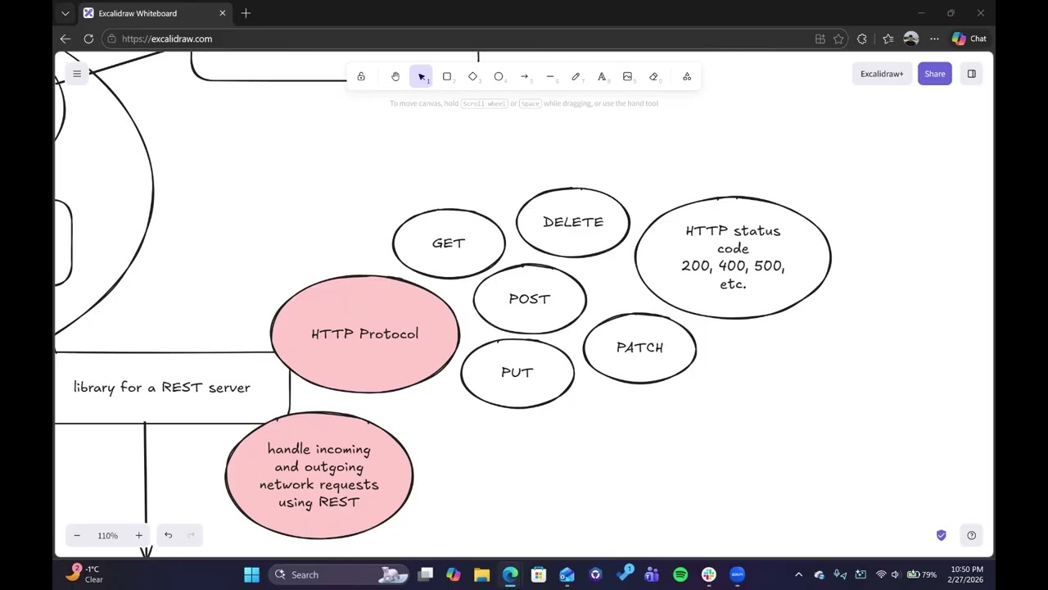Open a new browser tab
The height and width of the screenshot is (590, 1048).
[x=246, y=13]
